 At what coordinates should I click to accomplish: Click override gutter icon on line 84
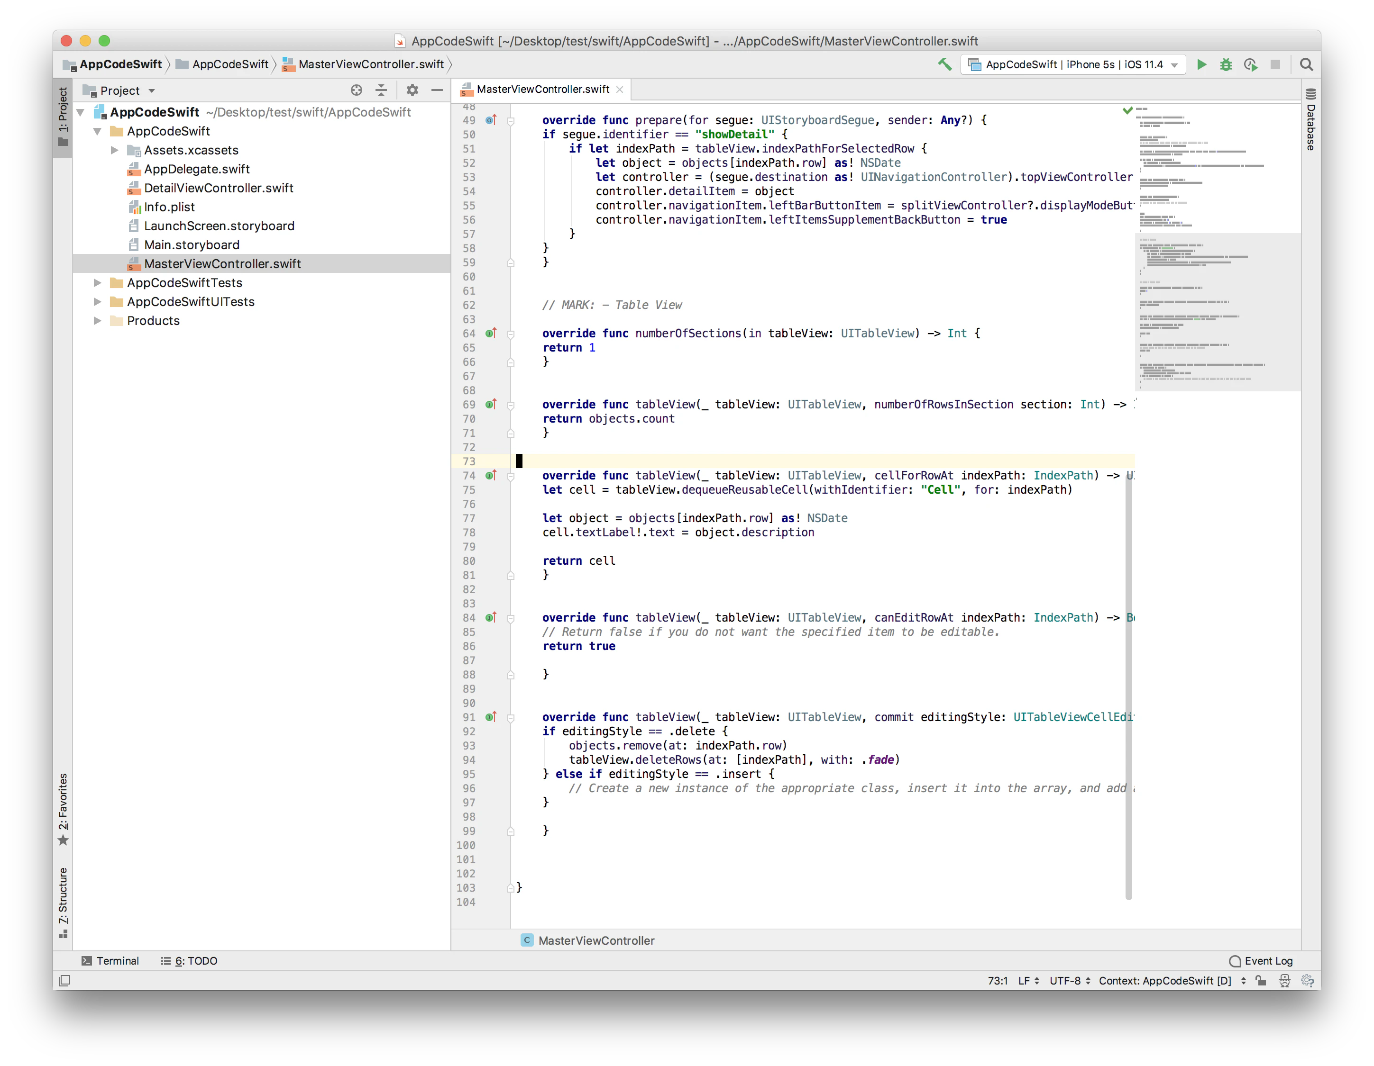pyautogui.click(x=491, y=617)
